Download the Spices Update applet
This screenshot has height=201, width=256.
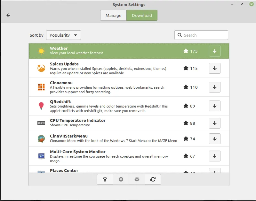click(x=214, y=68)
